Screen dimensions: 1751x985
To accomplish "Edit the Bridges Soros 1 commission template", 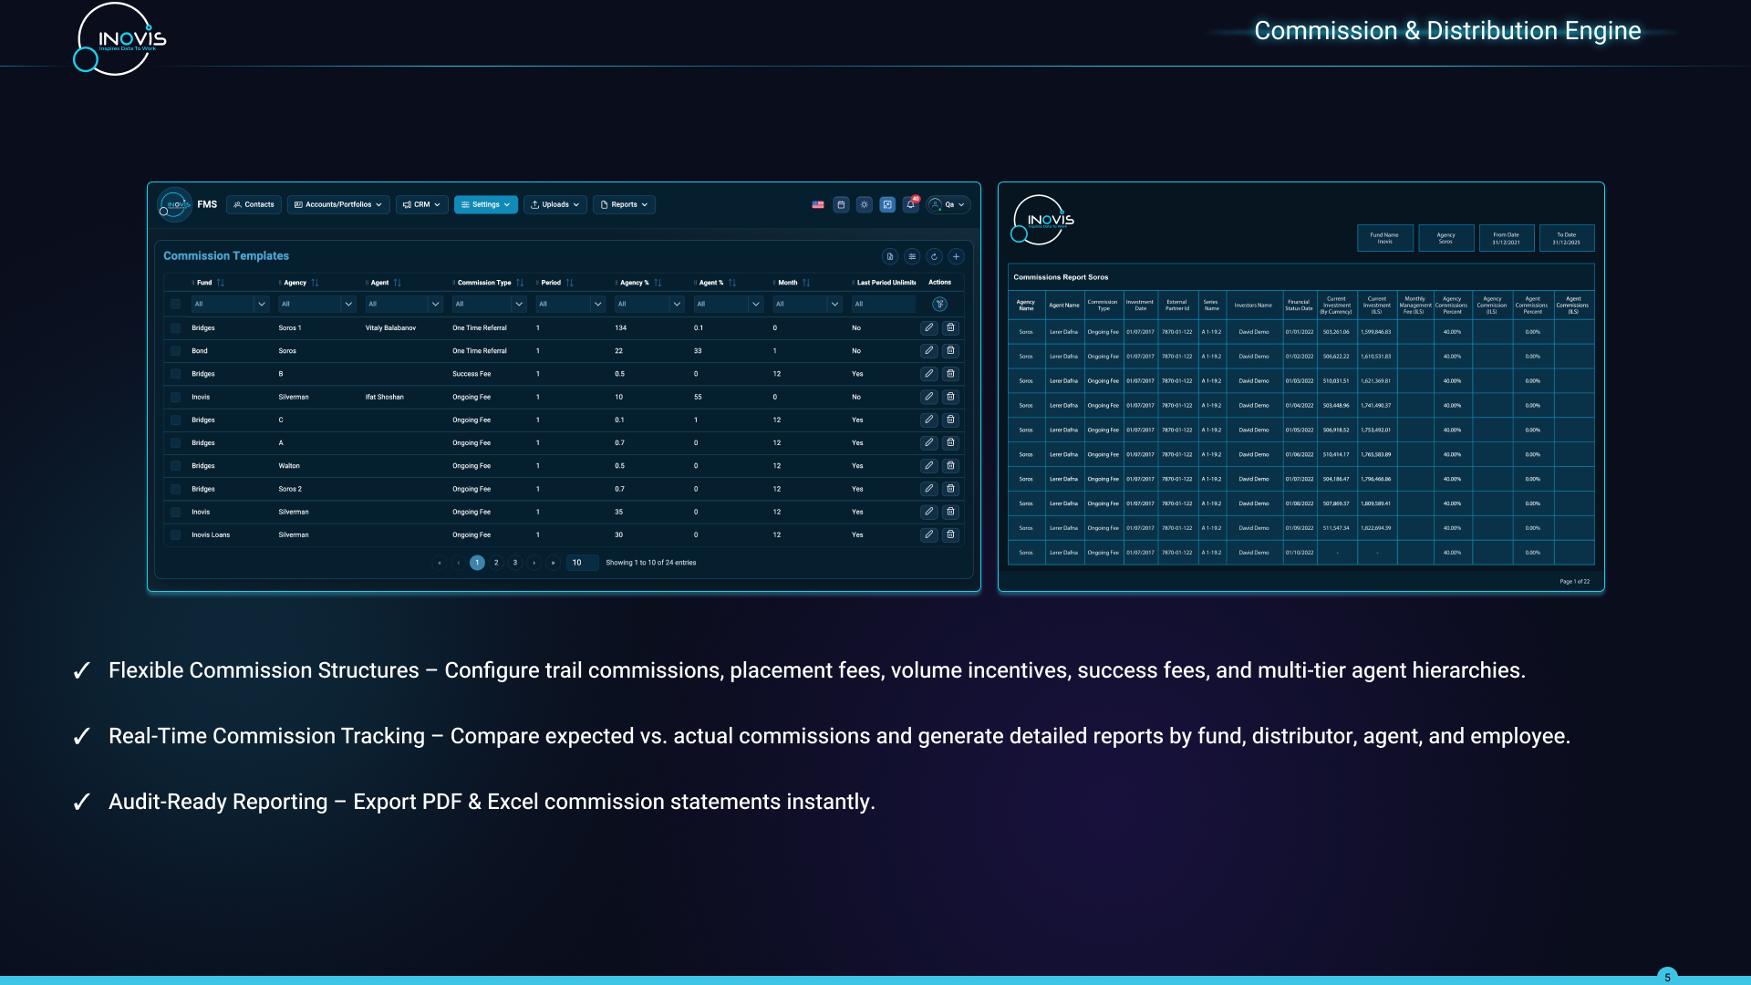I will (x=928, y=327).
